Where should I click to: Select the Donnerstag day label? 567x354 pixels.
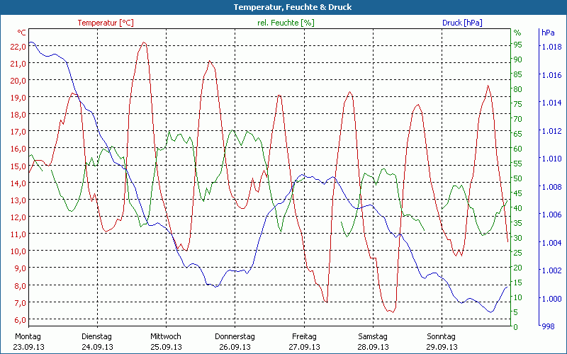point(235,336)
